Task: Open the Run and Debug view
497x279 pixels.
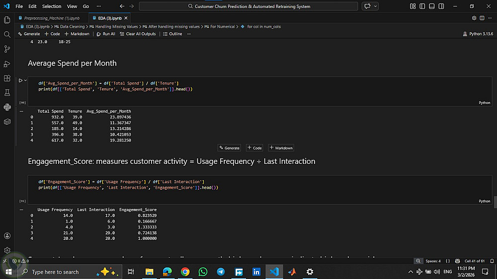Action: [7, 64]
